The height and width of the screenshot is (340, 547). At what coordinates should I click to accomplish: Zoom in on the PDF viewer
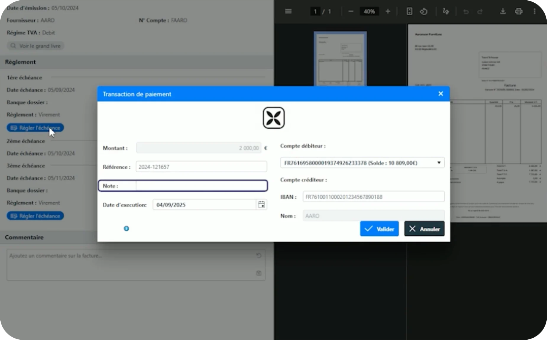tap(388, 11)
